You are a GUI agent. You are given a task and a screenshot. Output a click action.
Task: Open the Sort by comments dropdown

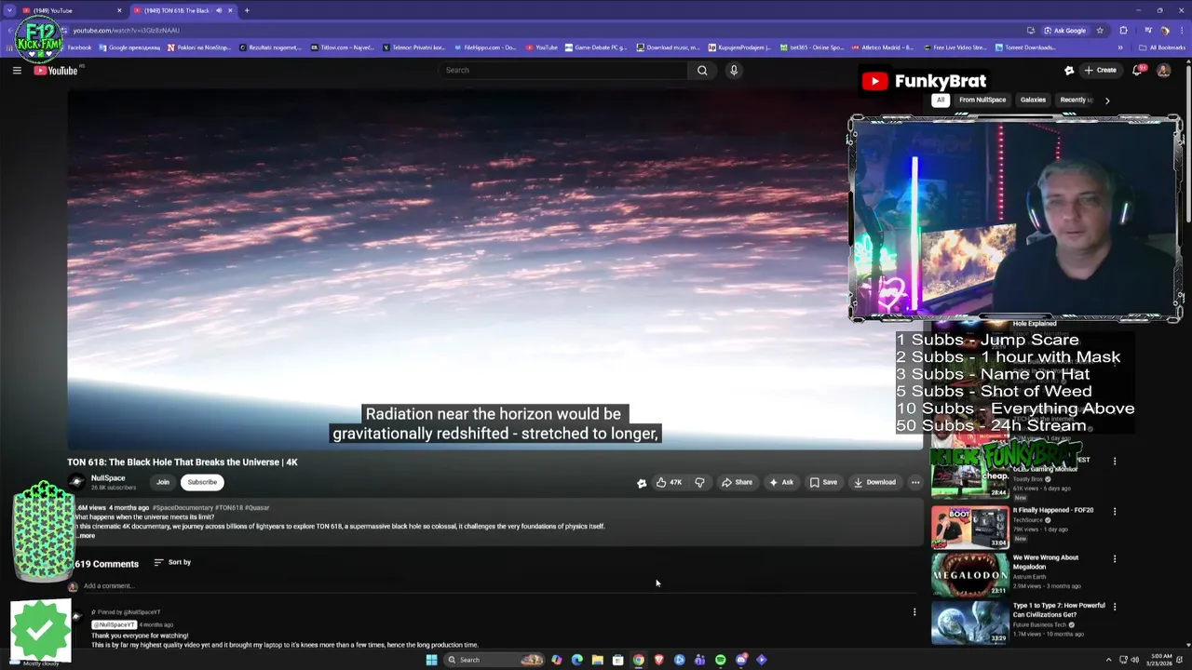(172, 562)
